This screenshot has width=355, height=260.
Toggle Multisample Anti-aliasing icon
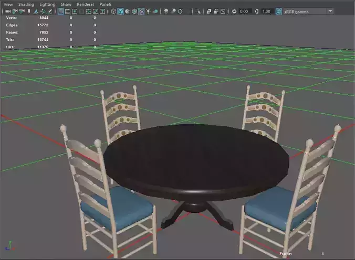(180, 12)
